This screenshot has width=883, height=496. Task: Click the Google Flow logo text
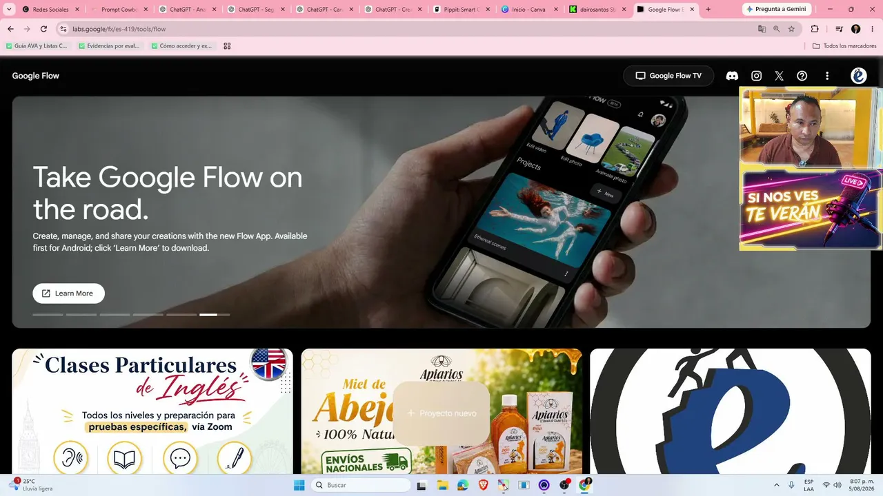point(36,76)
